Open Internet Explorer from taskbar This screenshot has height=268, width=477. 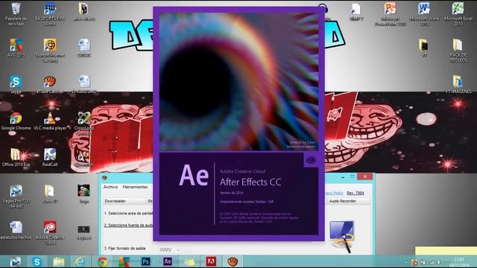(x=80, y=261)
